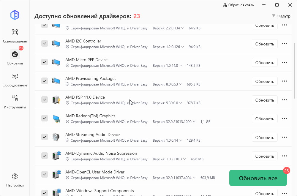Click the AMD PSP 11.0 Device icon
Viewport: 297px width, 196px height.
[x=56, y=99]
